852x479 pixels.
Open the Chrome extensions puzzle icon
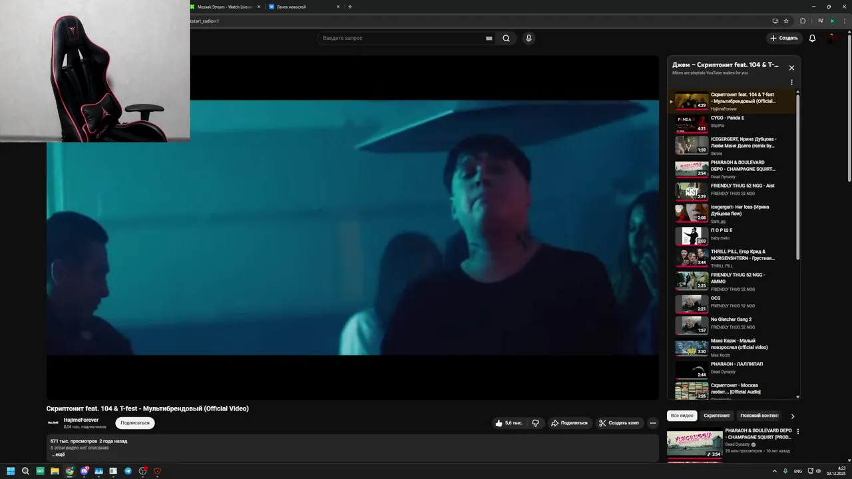[x=803, y=21]
